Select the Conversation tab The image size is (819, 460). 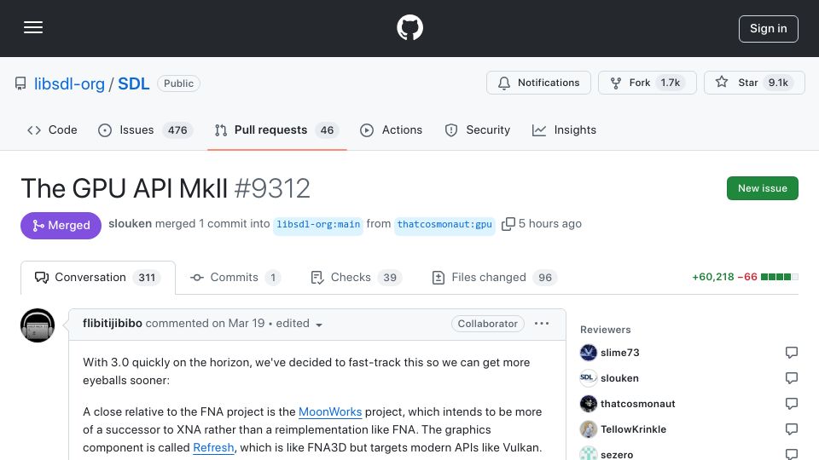[x=97, y=278]
